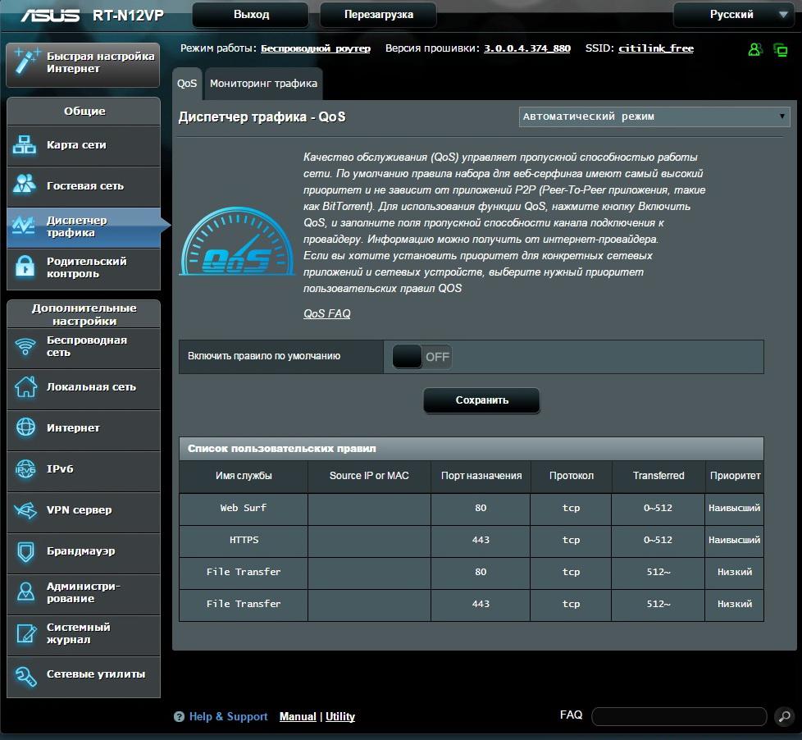Click the Local Network house icon
The width and height of the screenshot is (802, 740).
point(25,386)
